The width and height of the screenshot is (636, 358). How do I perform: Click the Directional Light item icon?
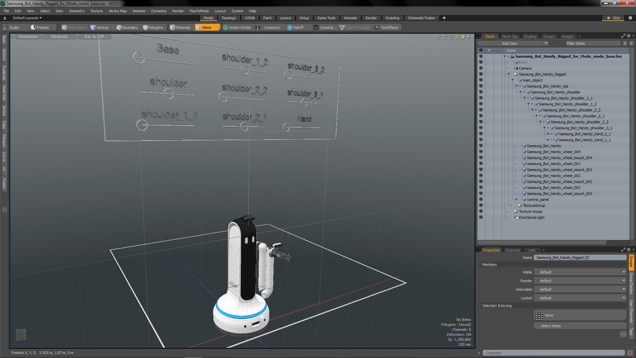coord(516,217)
